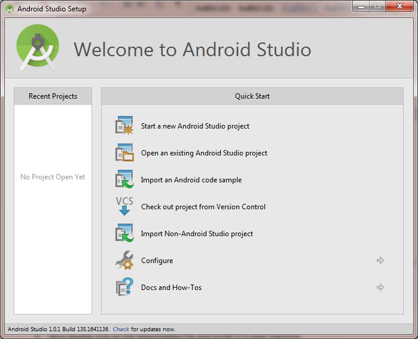Click the VCS checkout arrow icon
This screenshot has width=418, height=339.
pyautogui.click(x=124, y=206)
